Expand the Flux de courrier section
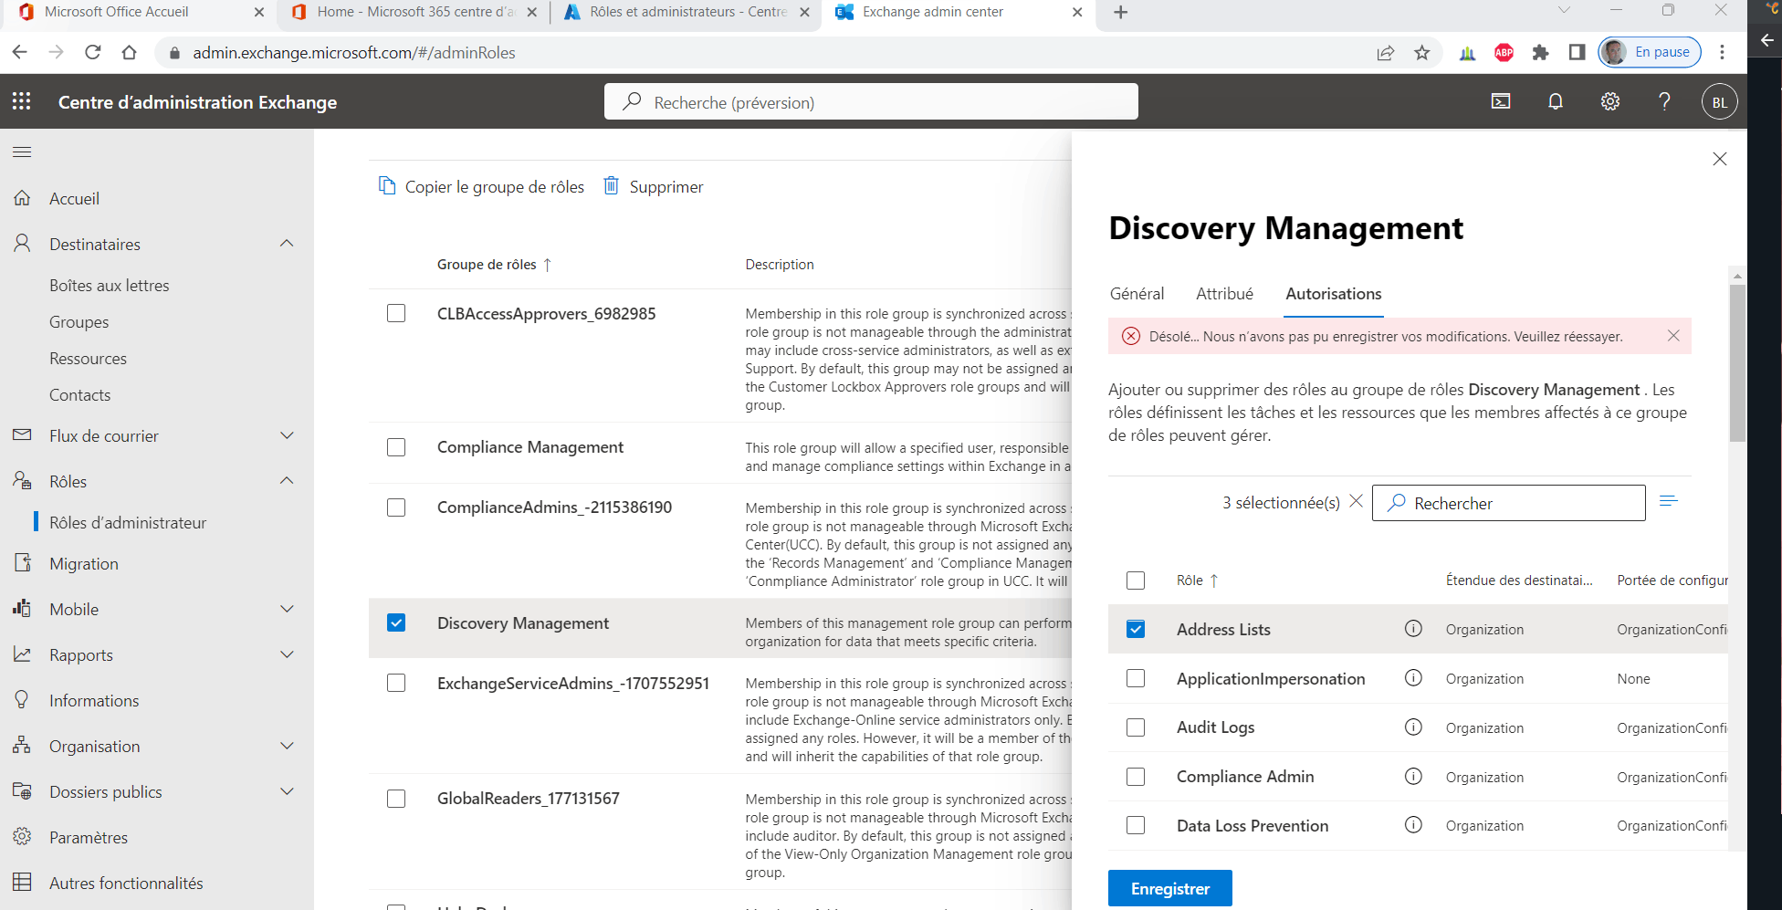 pyautogui.click(x=287, y=435)
